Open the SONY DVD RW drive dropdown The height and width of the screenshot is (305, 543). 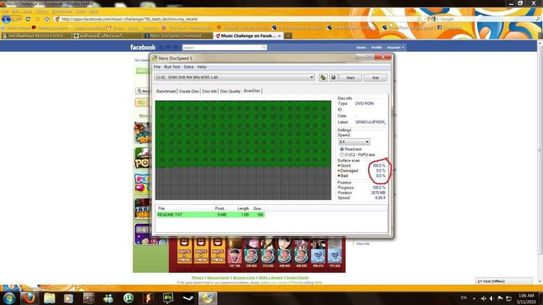point(234,77)
